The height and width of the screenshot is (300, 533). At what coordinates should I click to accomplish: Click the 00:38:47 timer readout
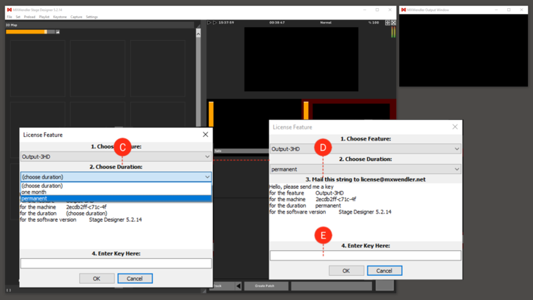277,23
